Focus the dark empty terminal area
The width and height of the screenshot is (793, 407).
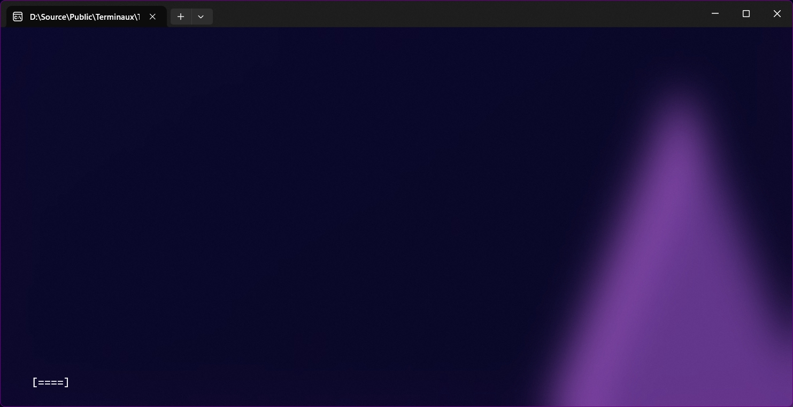point(267,187)
